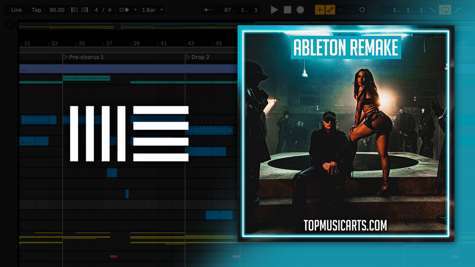Toggle the Punch-In switch
This screenshot has width=475, height=267.
432,9
